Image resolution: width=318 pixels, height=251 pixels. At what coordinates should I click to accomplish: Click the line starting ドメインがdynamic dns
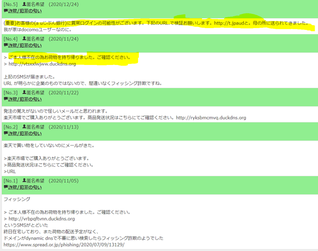tap(83, 238)
